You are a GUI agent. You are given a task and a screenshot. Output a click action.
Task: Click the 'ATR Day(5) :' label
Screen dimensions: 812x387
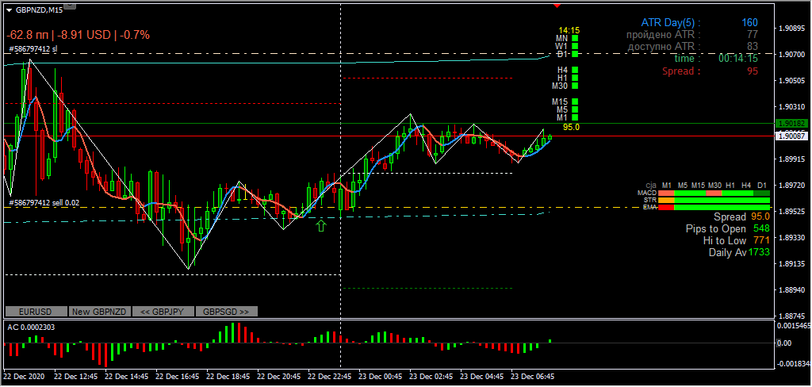pos(671,22)
